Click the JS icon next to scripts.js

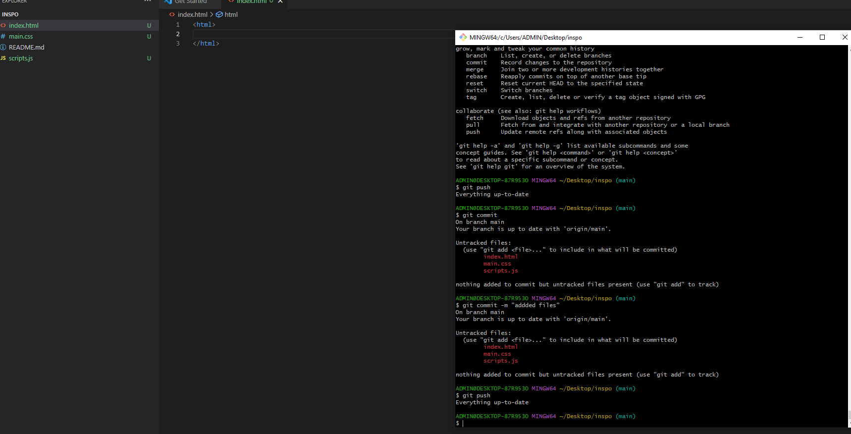[x=3, y=58]
